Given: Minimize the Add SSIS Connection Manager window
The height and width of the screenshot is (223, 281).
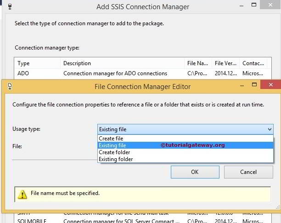Looking at the screenshot, I should point(242,6).
